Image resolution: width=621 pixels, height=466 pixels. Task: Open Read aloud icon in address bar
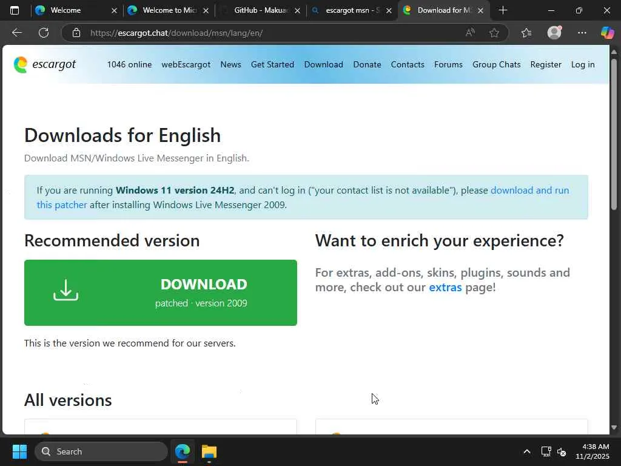470,33
